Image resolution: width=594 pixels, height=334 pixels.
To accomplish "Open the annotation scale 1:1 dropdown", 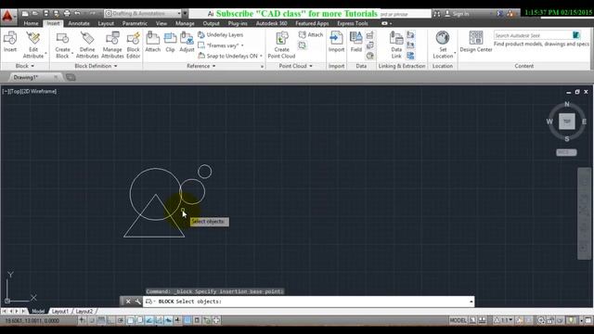I will tap(504, 320).
